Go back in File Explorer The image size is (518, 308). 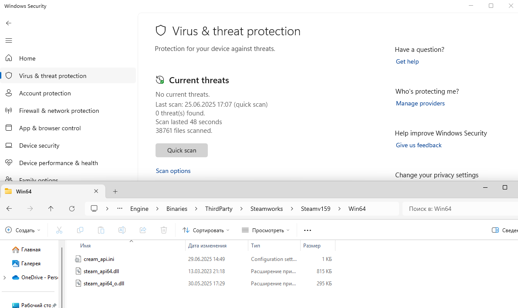point(9,209)
